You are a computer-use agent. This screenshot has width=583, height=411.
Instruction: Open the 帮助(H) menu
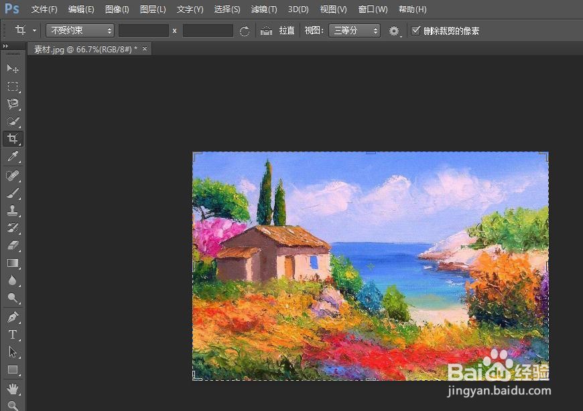(x=412, y=9)
